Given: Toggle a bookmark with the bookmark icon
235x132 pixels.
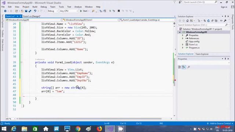Looking at the screenshot, I should pos(119,11).
